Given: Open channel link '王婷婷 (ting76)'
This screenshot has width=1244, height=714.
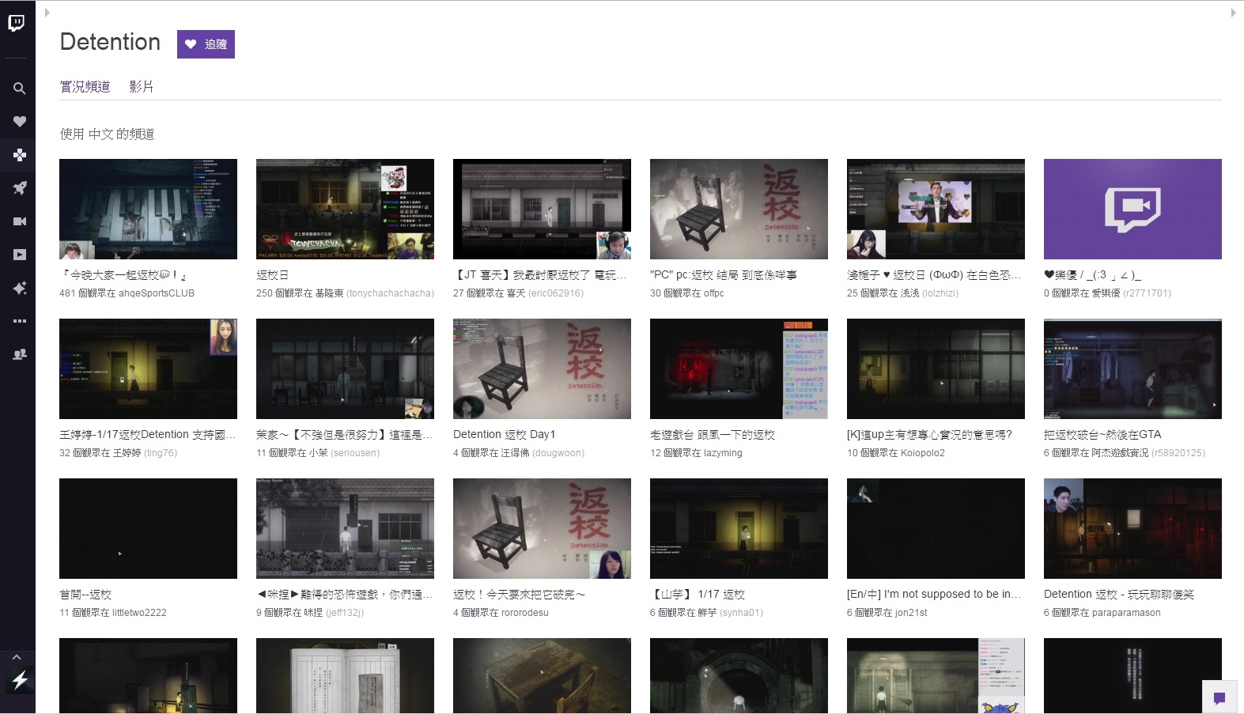Looking at the screenshot, I should [x=145, y=453].
